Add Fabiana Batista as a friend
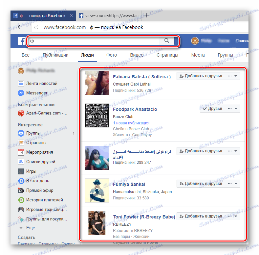 pyautogui.click(x=201, y=76)
